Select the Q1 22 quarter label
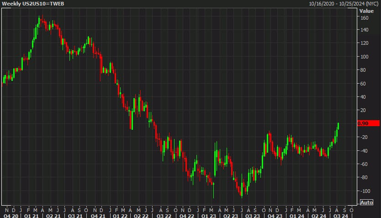Screen dimensions: 381x218 coord(120,216)
